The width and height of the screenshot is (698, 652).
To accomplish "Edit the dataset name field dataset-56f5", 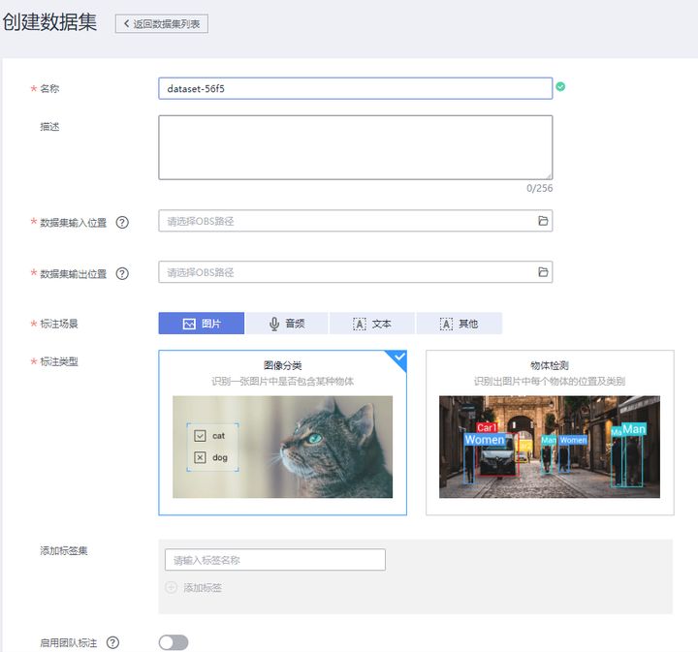I will [355, 88].
